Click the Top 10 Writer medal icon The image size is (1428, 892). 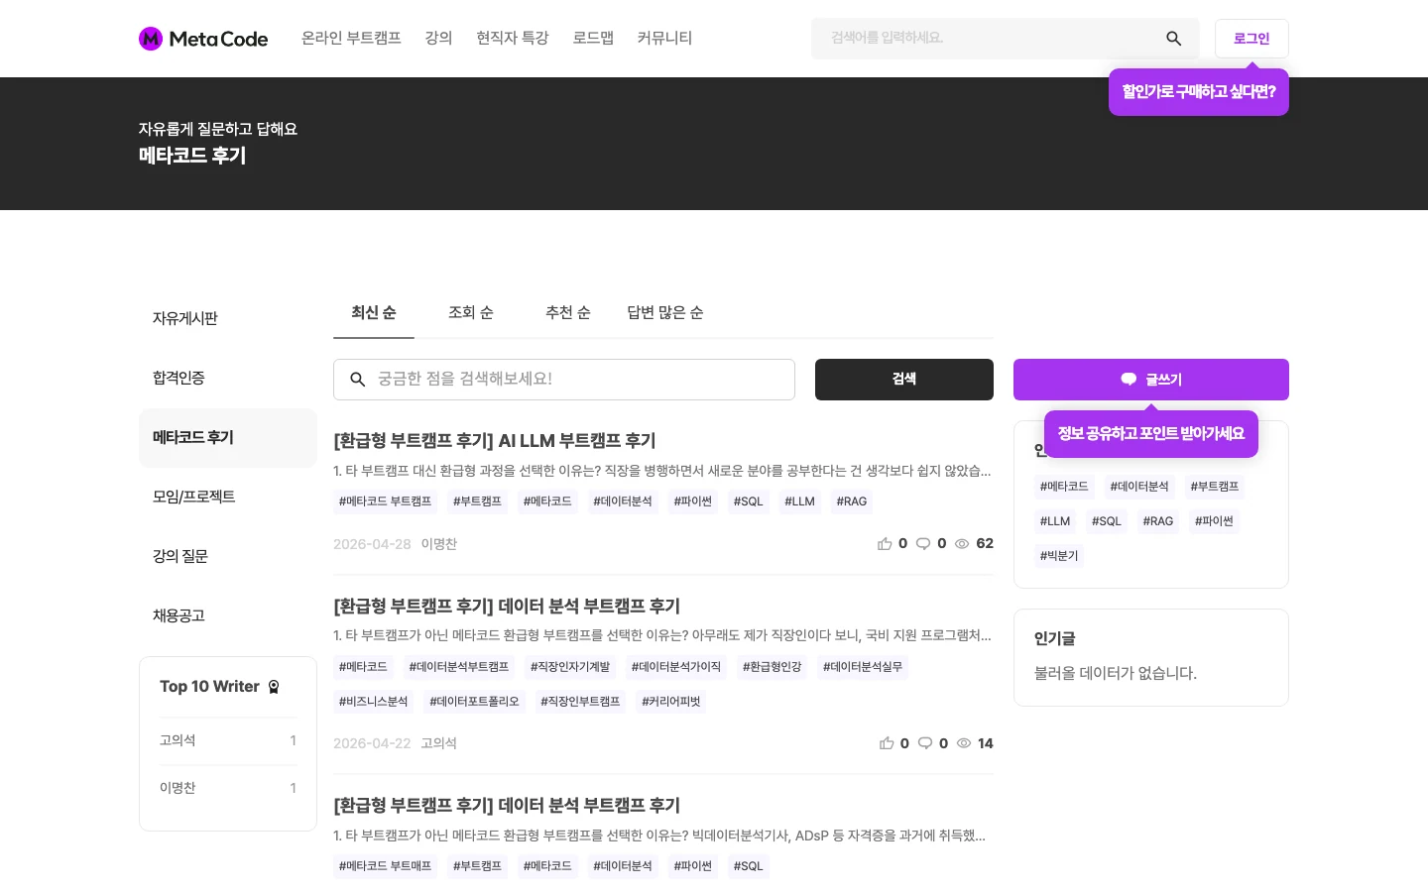click(x=274, y=687)
